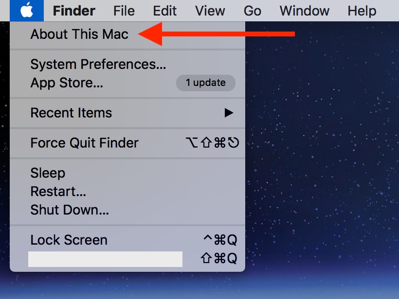Open the View menu
Screen dimensions: 399x299
[210, 11]
